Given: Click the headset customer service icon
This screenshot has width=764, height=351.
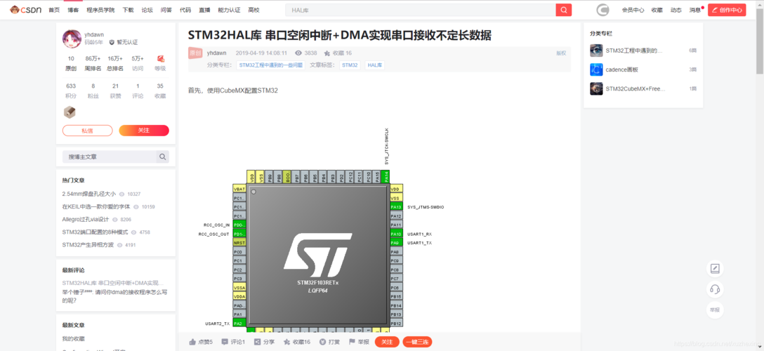Looking at the screenshot, I should [715, 289].
